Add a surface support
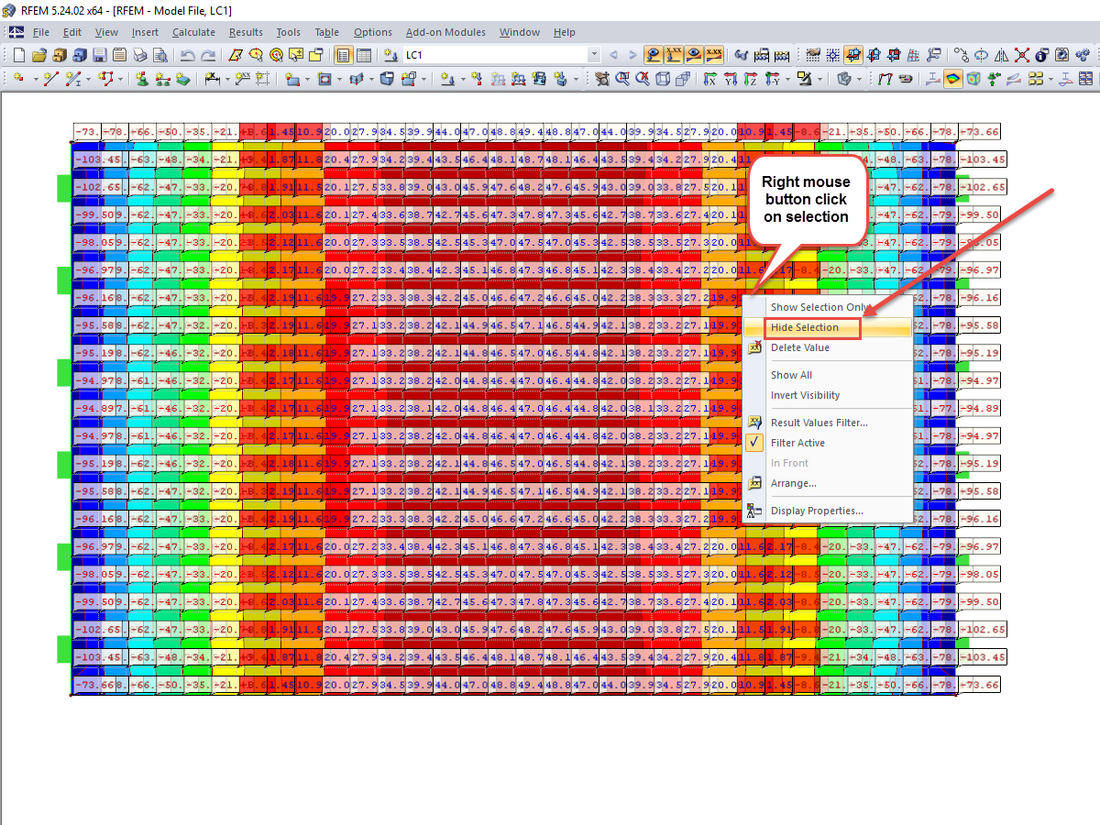The height and width of the screenshot is (825, 1100). tap(183, 79)
